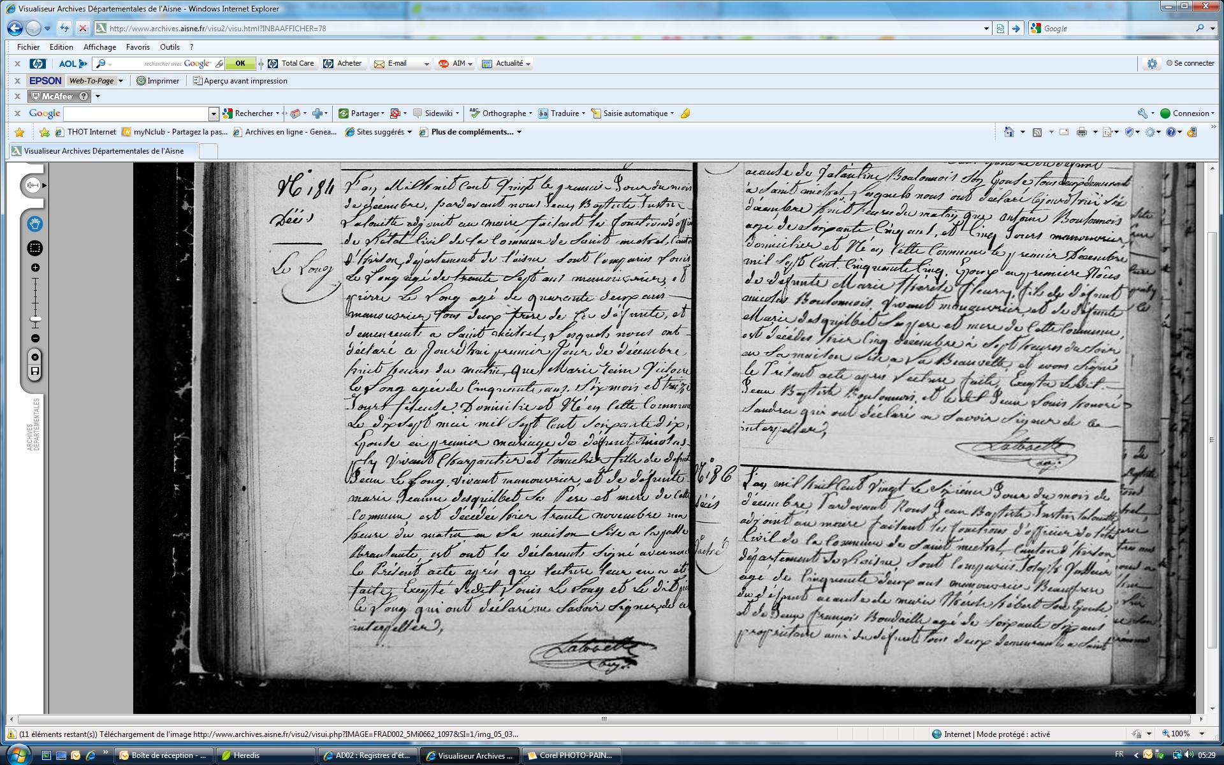Image resolution: width=1224 pixels, height=765 pixels.
Task: Expand the Traduire dropdown arrow
Action: pyautogui.click(x=583, y=113)
